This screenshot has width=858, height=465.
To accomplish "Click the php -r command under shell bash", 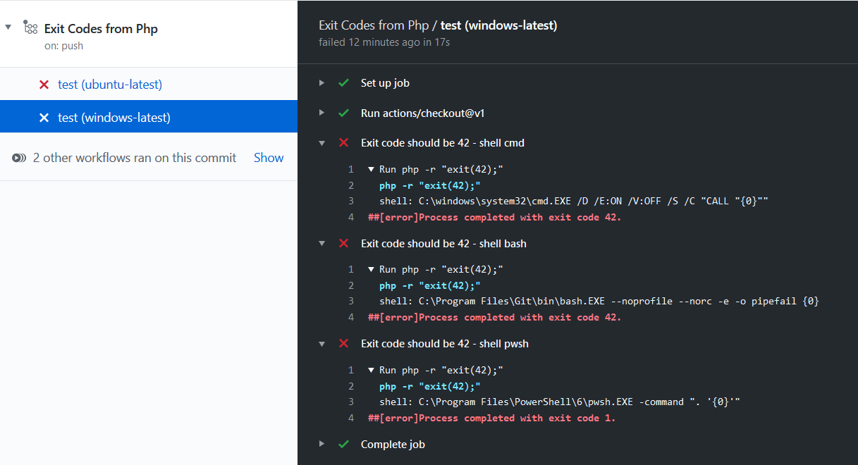I will click(430, 285).
